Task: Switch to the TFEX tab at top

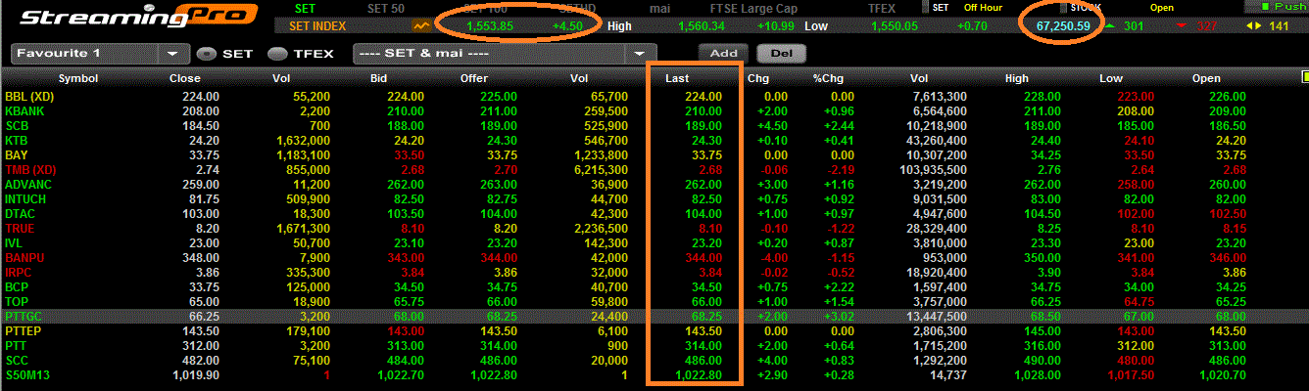Action: (x=881, y=8)
